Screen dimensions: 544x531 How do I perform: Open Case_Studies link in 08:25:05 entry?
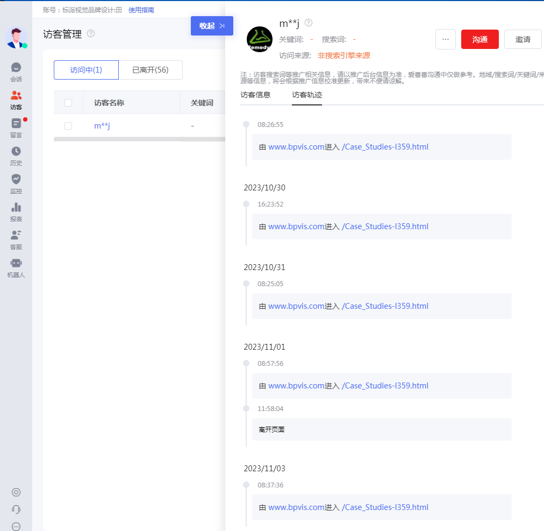pos(385,306)
